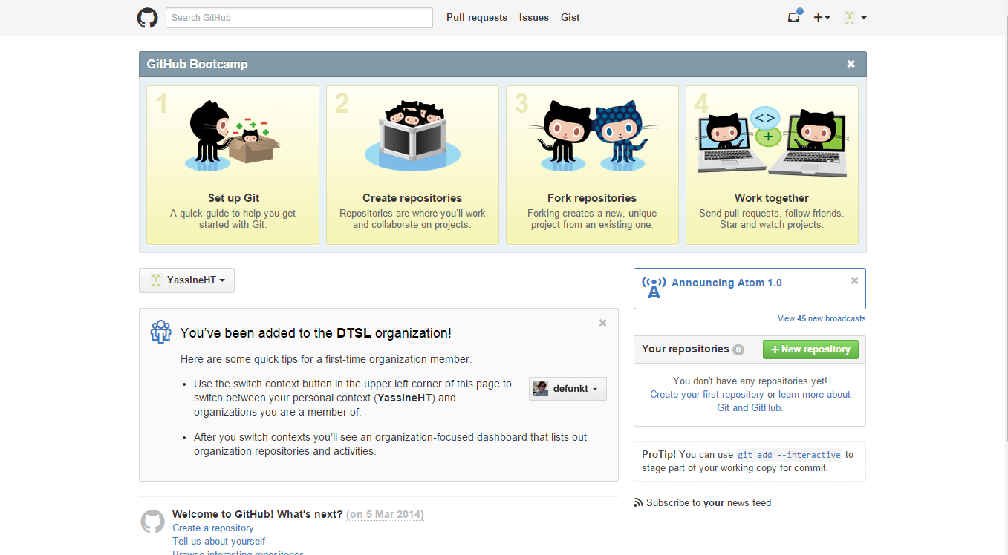Dismiss the Atom 1.0 announcement

(854, 280)
